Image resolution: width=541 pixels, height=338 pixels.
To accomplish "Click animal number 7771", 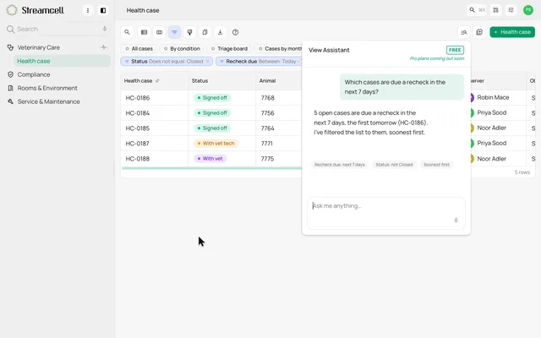I will click(267, 144).
